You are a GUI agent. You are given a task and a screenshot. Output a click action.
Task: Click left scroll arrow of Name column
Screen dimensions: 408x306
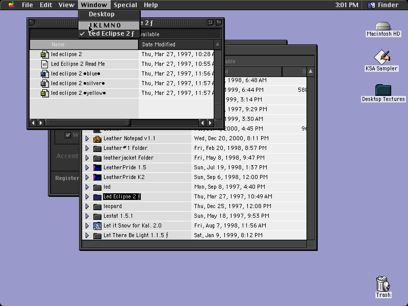tap(33, 123)
